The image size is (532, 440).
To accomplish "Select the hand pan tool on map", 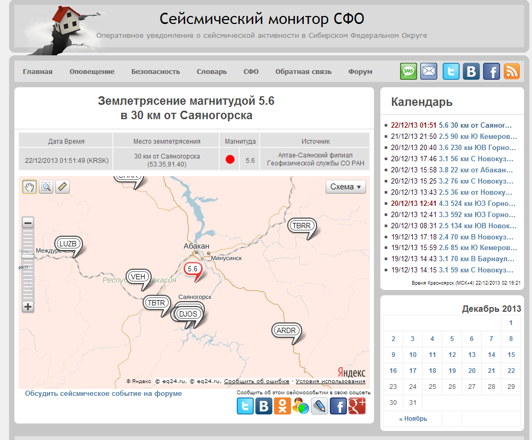I will click(29, 187).
